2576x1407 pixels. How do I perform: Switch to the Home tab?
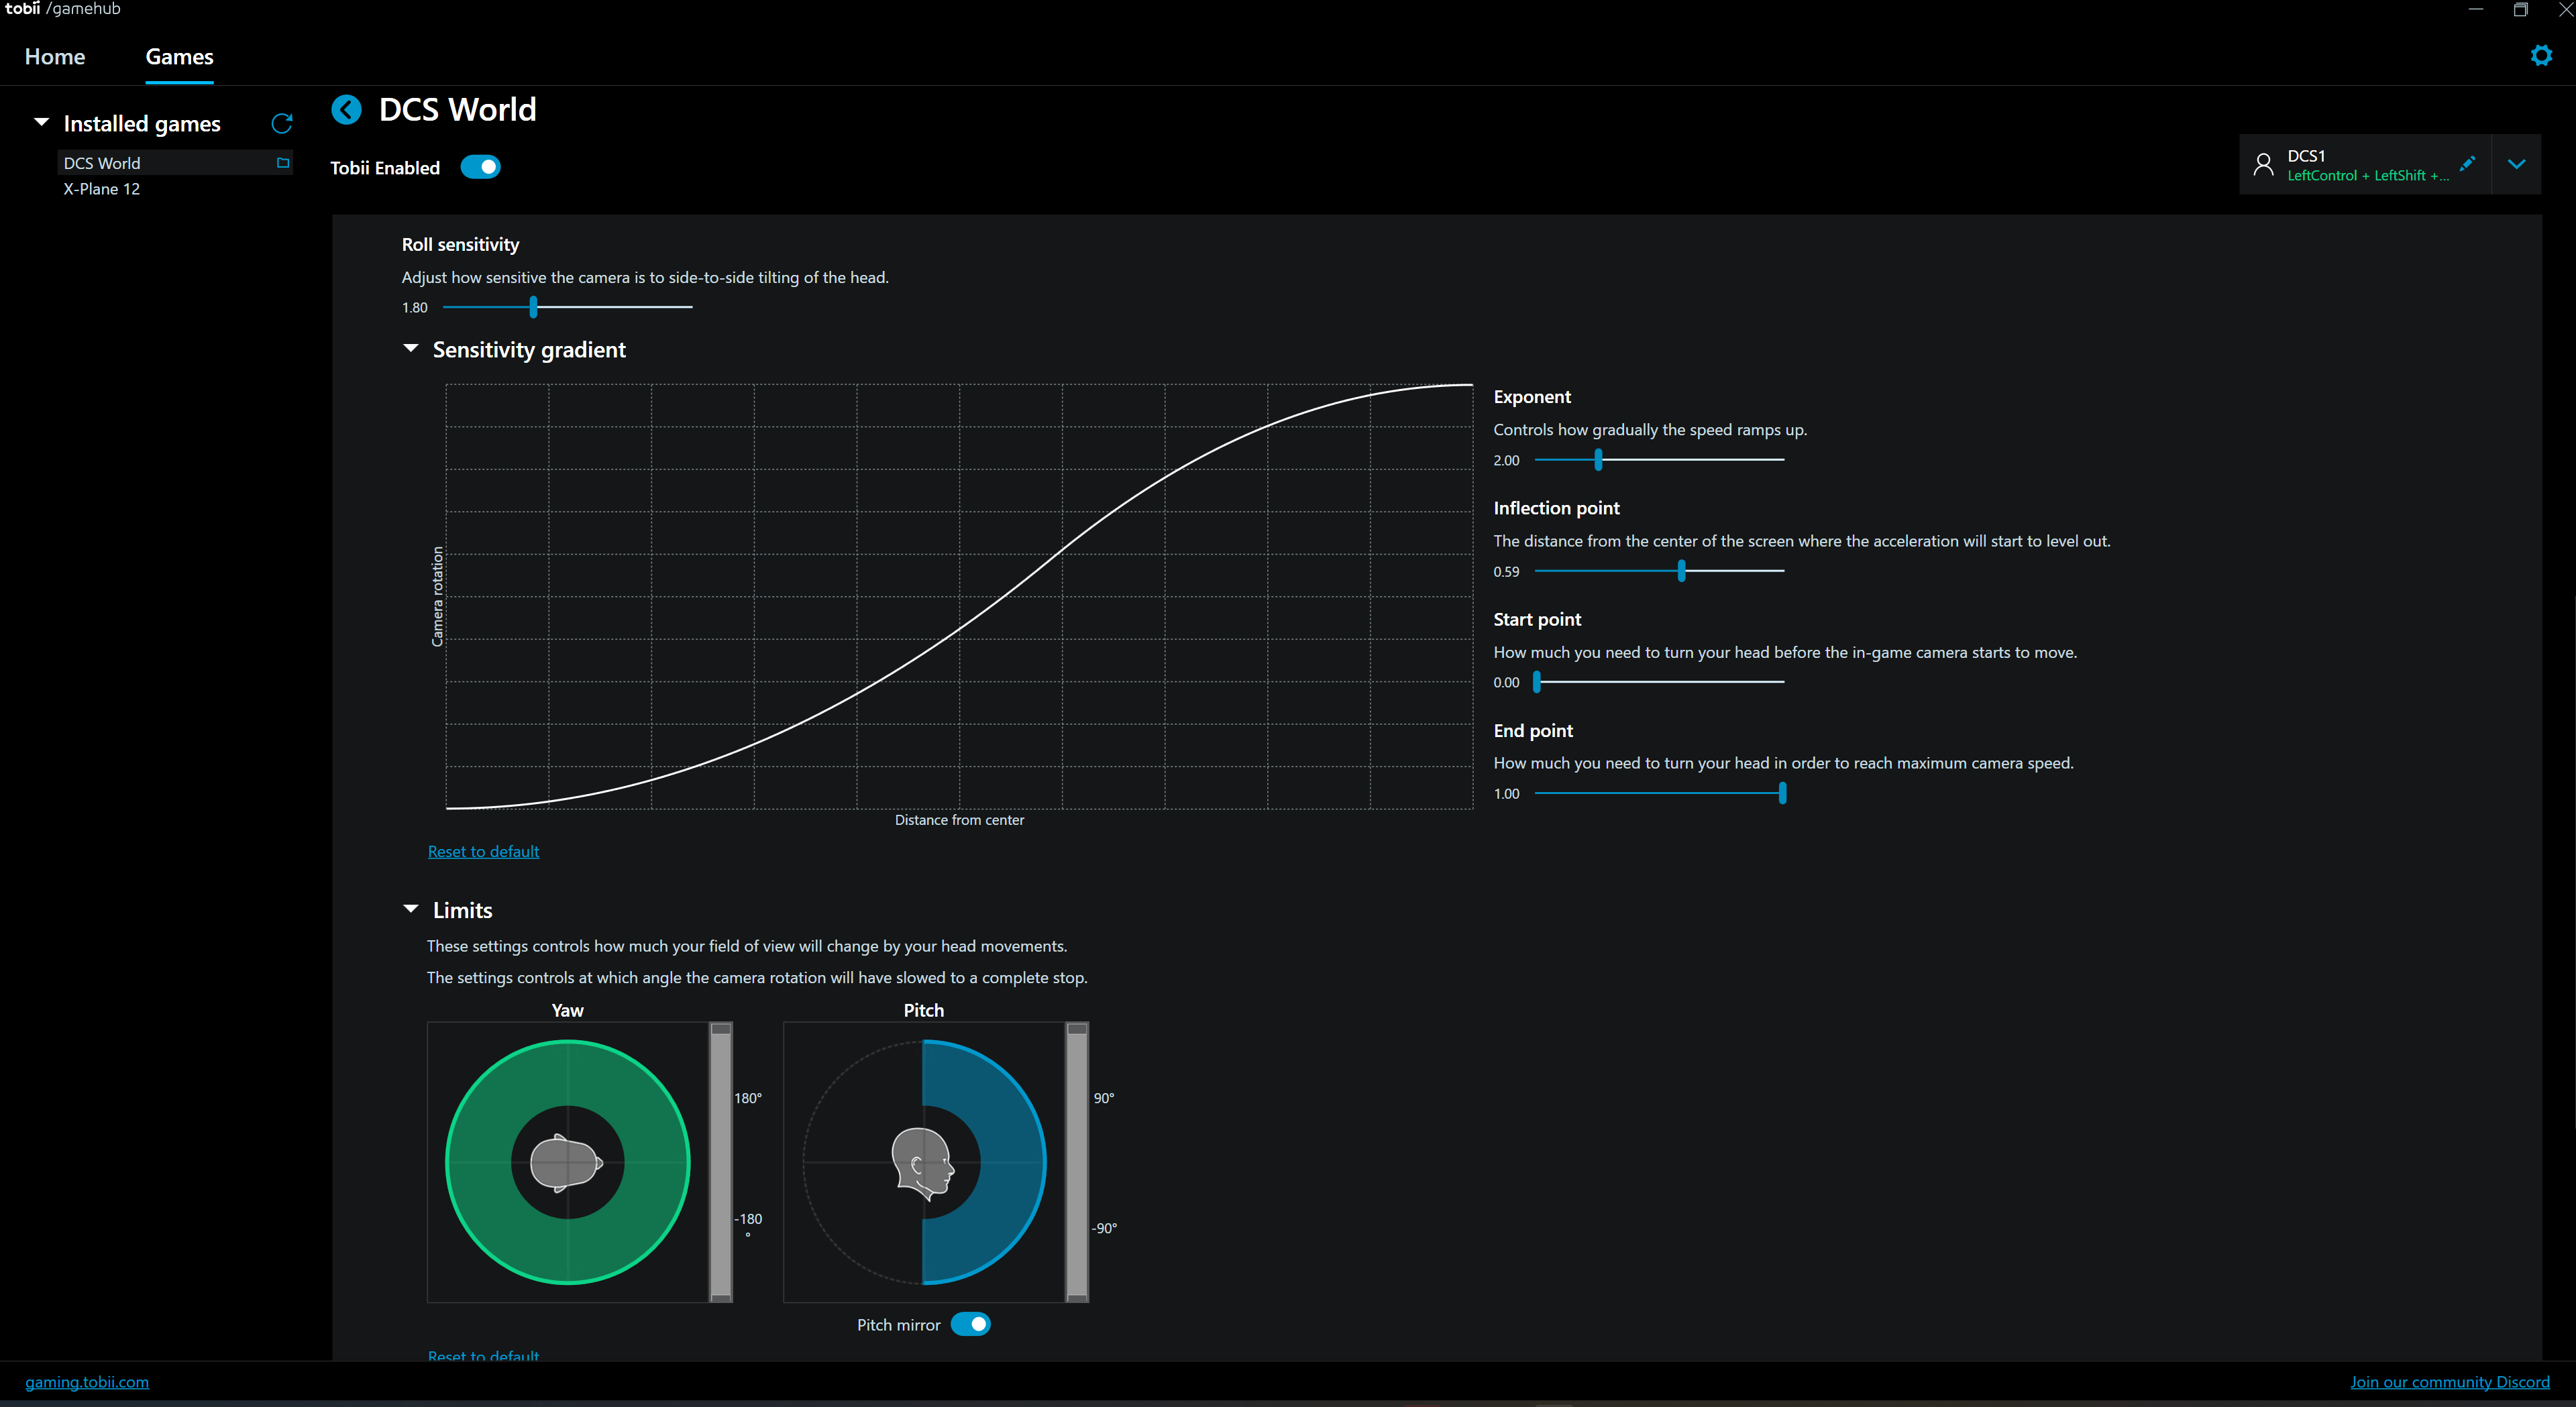pyautogui.click(x=55, y=57)
